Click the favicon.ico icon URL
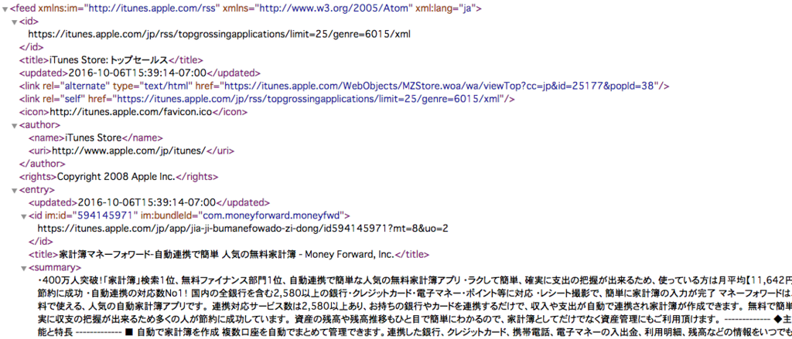The height and width of the screenshot is (339, 792). pos(130,111)
